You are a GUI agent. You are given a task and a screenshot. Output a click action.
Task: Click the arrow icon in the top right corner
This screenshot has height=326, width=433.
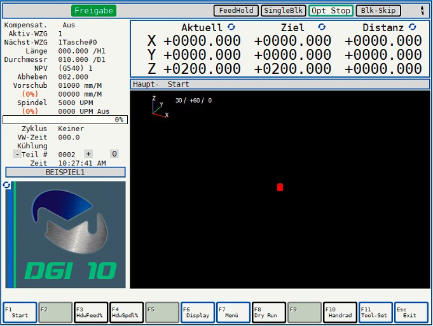(422, 10)
